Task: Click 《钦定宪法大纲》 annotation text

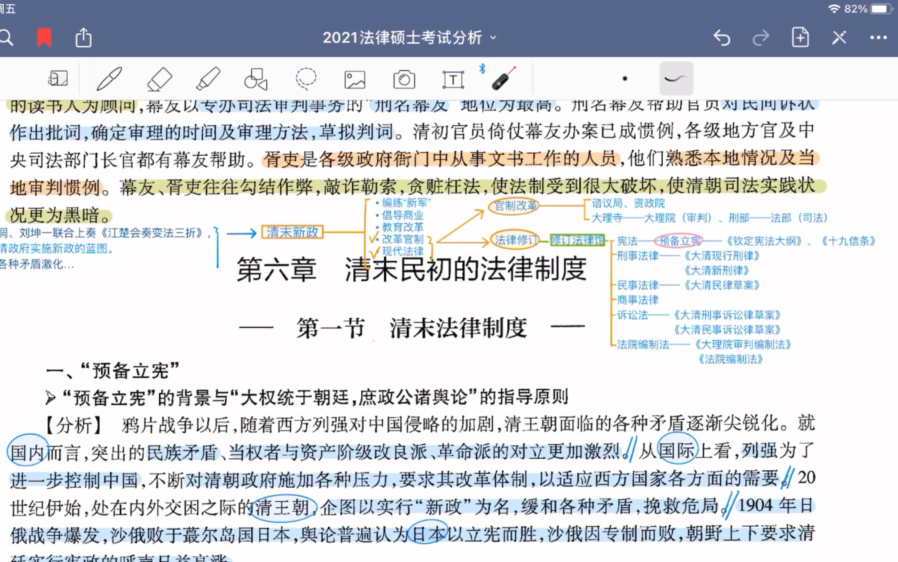Action: 764,241
